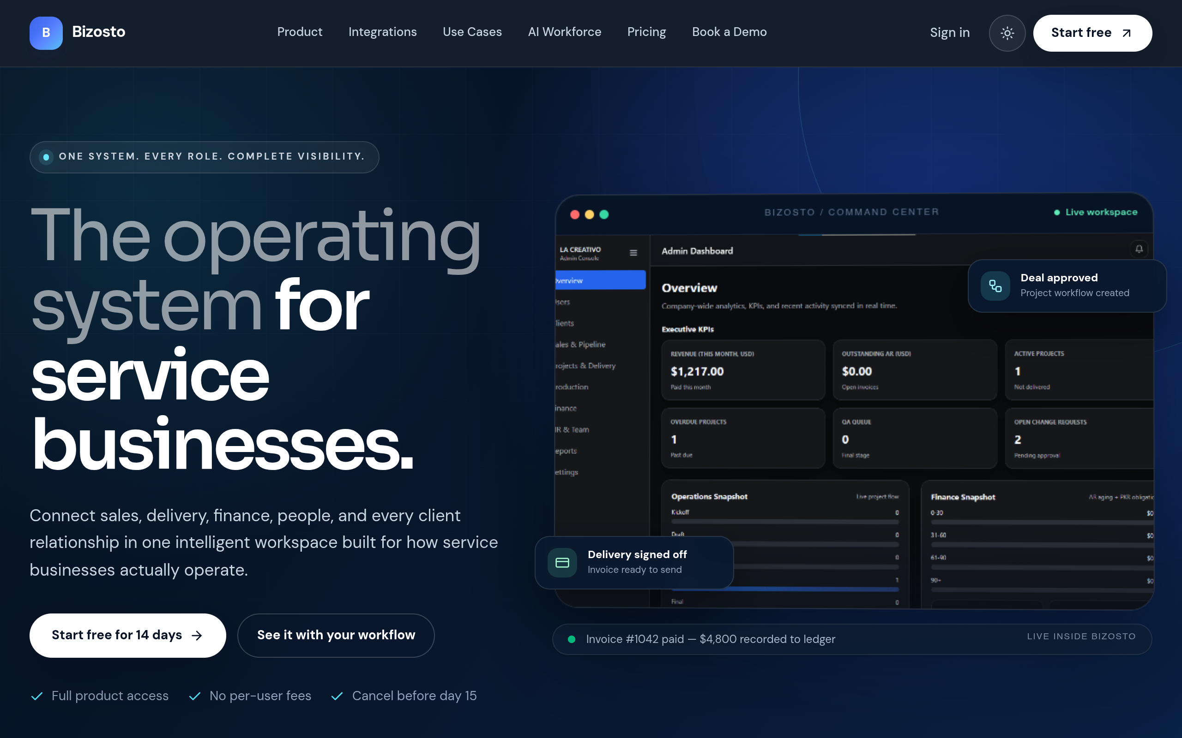Go to Use Cases
This screenshot has width=1182, height=738.
click(x=472, y=32)
